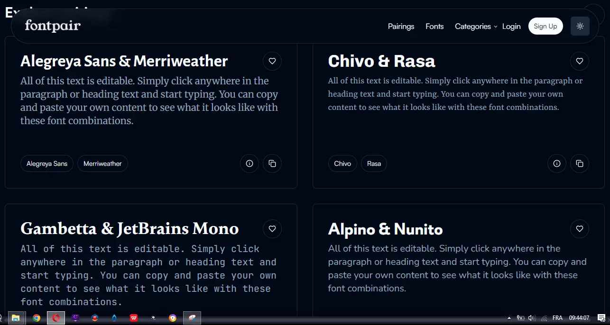Edit the Alegreya Sans & Merriweather heading
Screen dimensions: 610x325
point(124,61)
